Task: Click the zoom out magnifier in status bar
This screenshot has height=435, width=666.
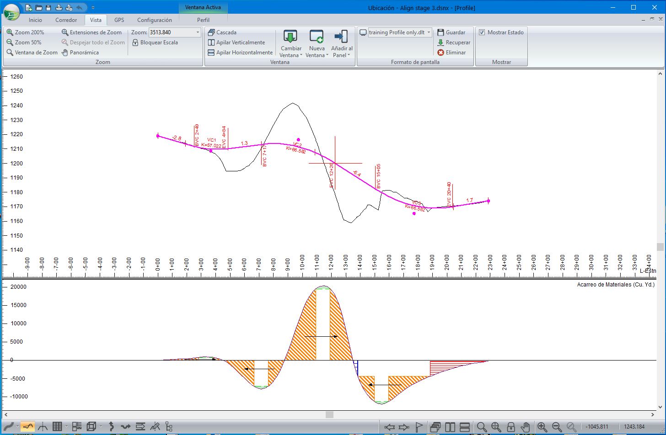Action: [557, 427]
